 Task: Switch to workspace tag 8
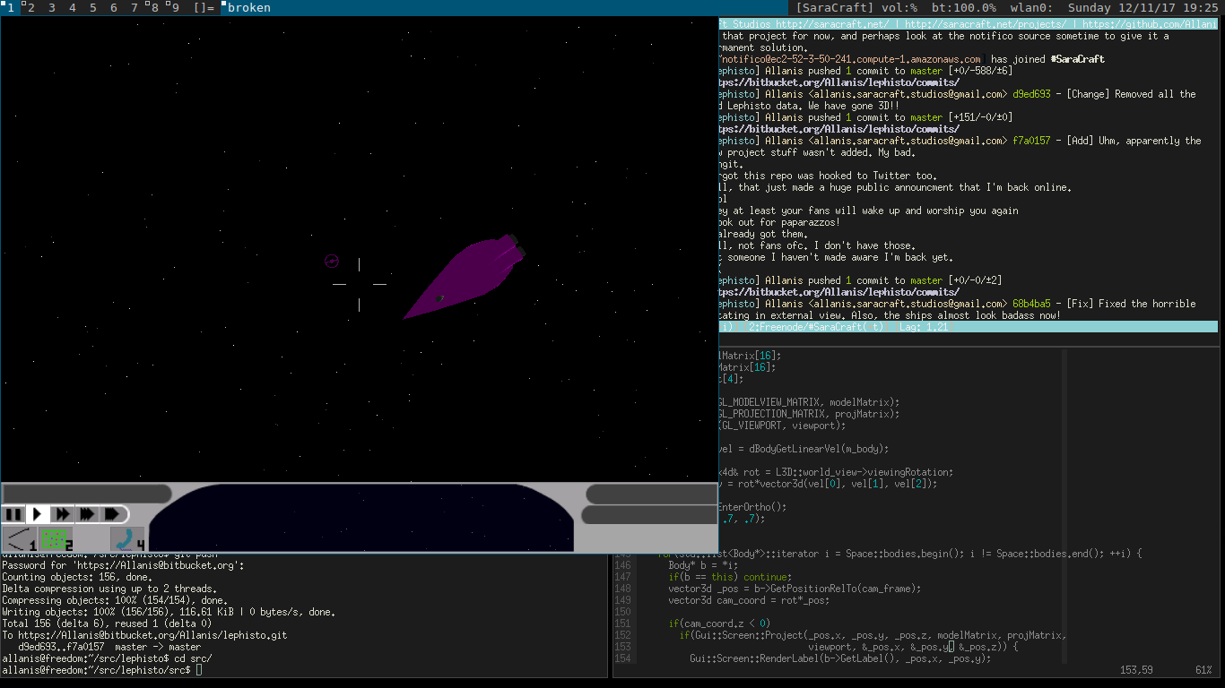[154, 8]
